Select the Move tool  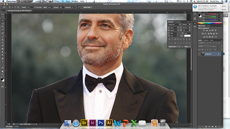[x=3, y=14]
